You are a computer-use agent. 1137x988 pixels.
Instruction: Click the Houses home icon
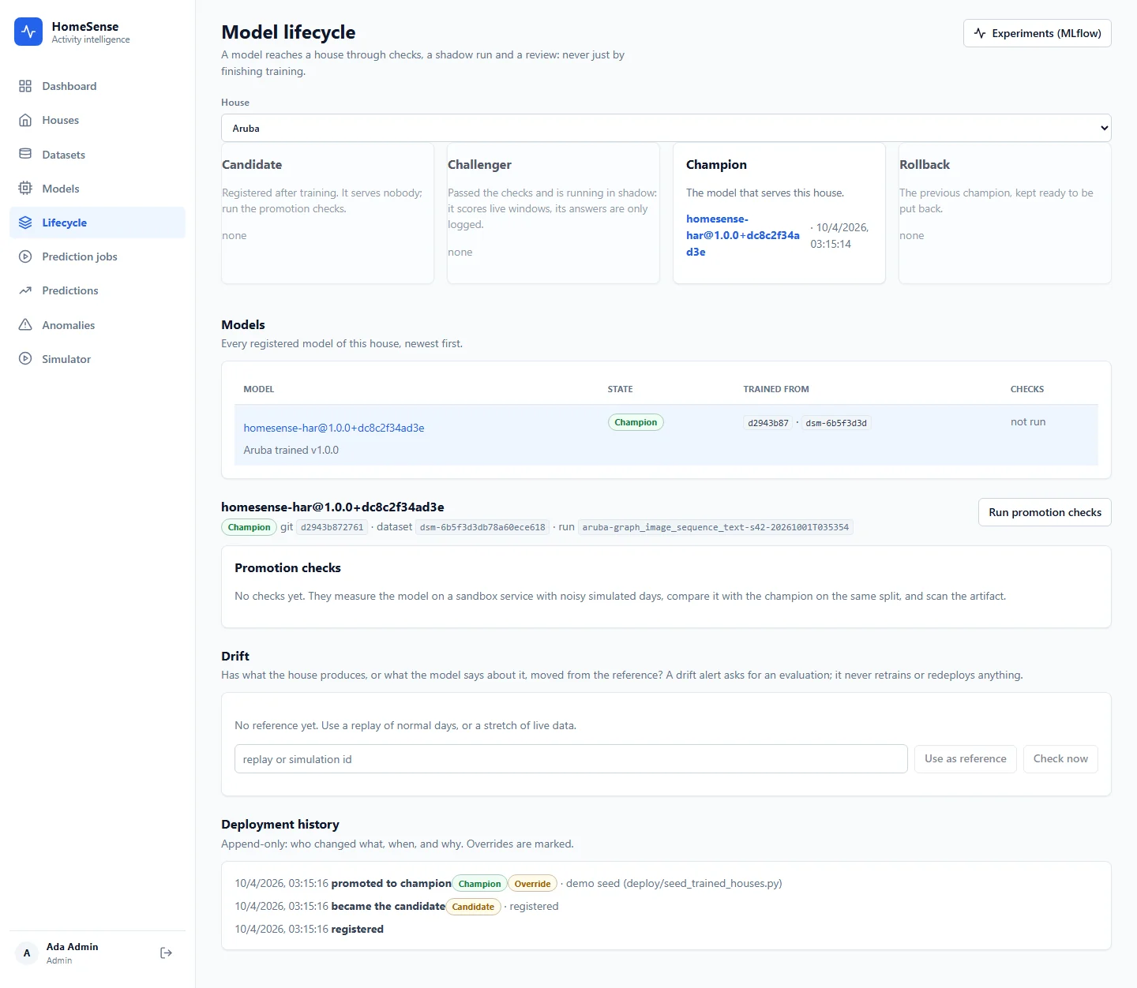tap(25, 120)
